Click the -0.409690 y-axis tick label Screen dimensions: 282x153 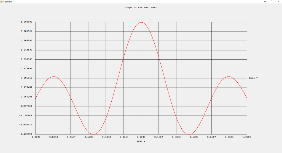(26, 134)
